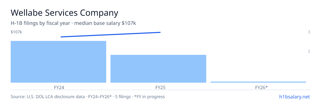
Task: Click the right axis value 3
Action: tap(309, 32)
